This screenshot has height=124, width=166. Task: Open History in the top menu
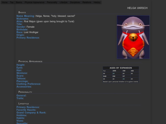[97, 2]
